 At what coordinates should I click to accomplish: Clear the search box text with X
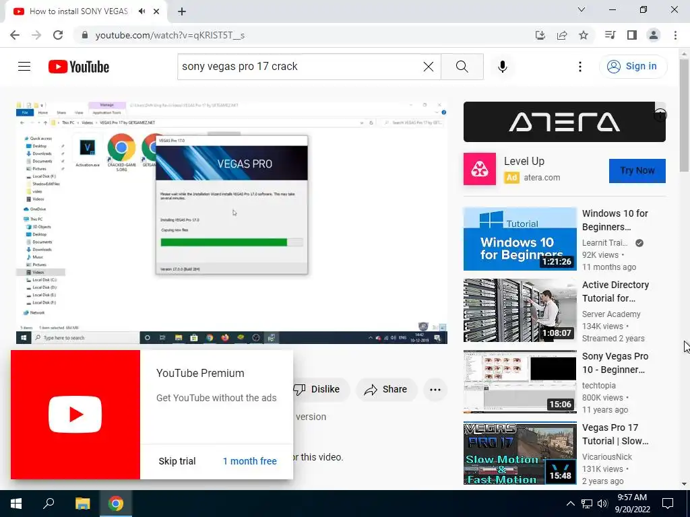(x=428, y=67)
